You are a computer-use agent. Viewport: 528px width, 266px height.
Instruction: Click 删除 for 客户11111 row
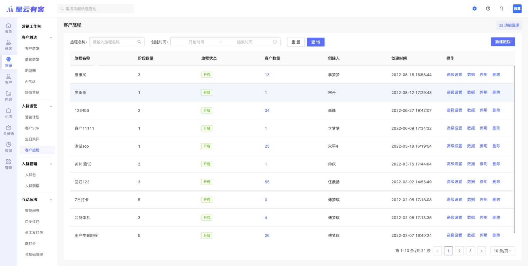pos(496,128)
